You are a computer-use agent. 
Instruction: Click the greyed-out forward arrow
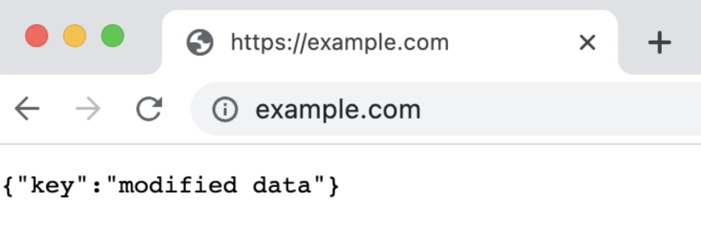point(88,110)
